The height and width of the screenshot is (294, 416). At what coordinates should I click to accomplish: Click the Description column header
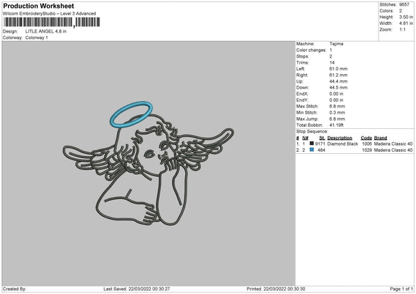[x=340, y=138]
